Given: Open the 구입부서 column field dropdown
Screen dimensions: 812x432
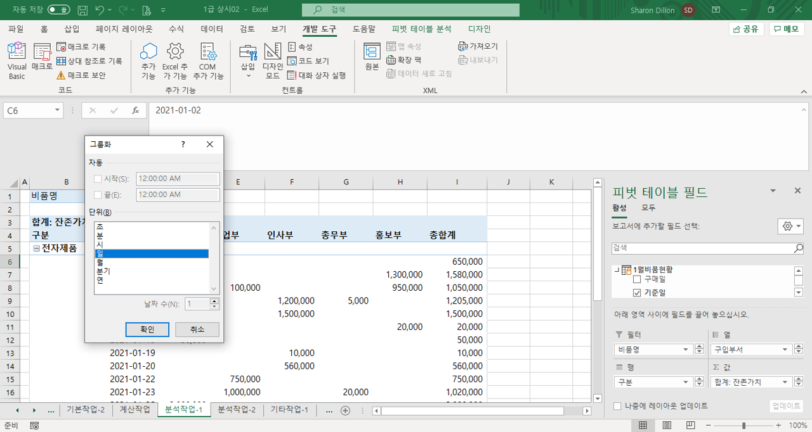Looking at the screenshot, I should coord(783,350).
